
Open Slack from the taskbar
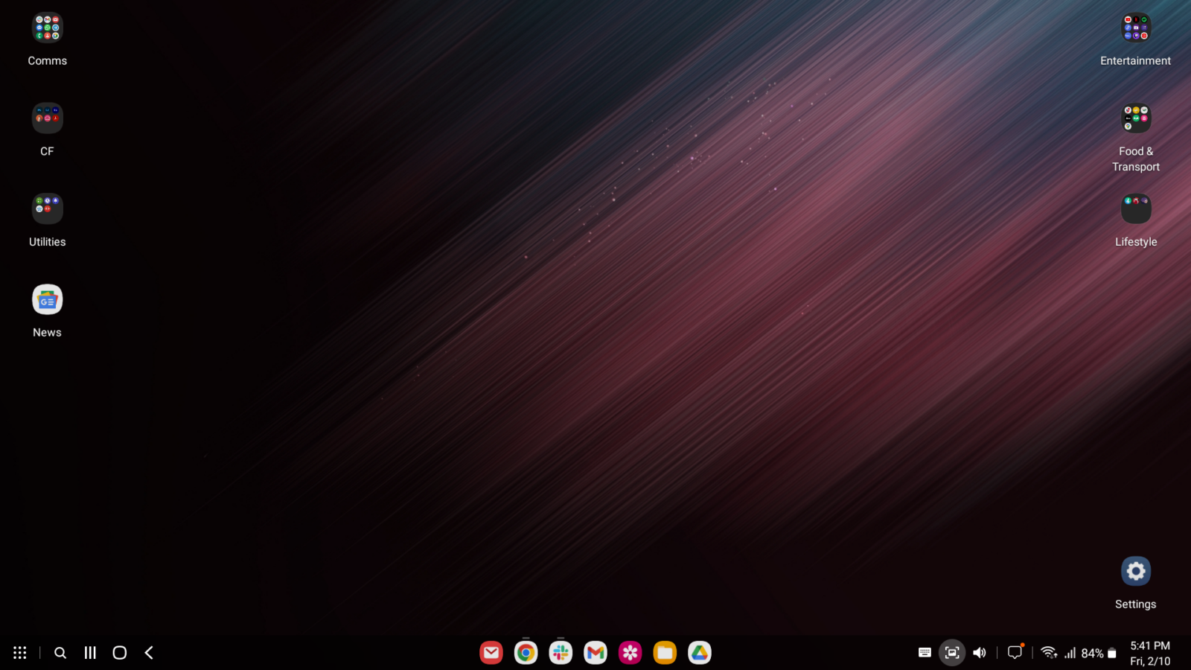click(x=561, y=652)
